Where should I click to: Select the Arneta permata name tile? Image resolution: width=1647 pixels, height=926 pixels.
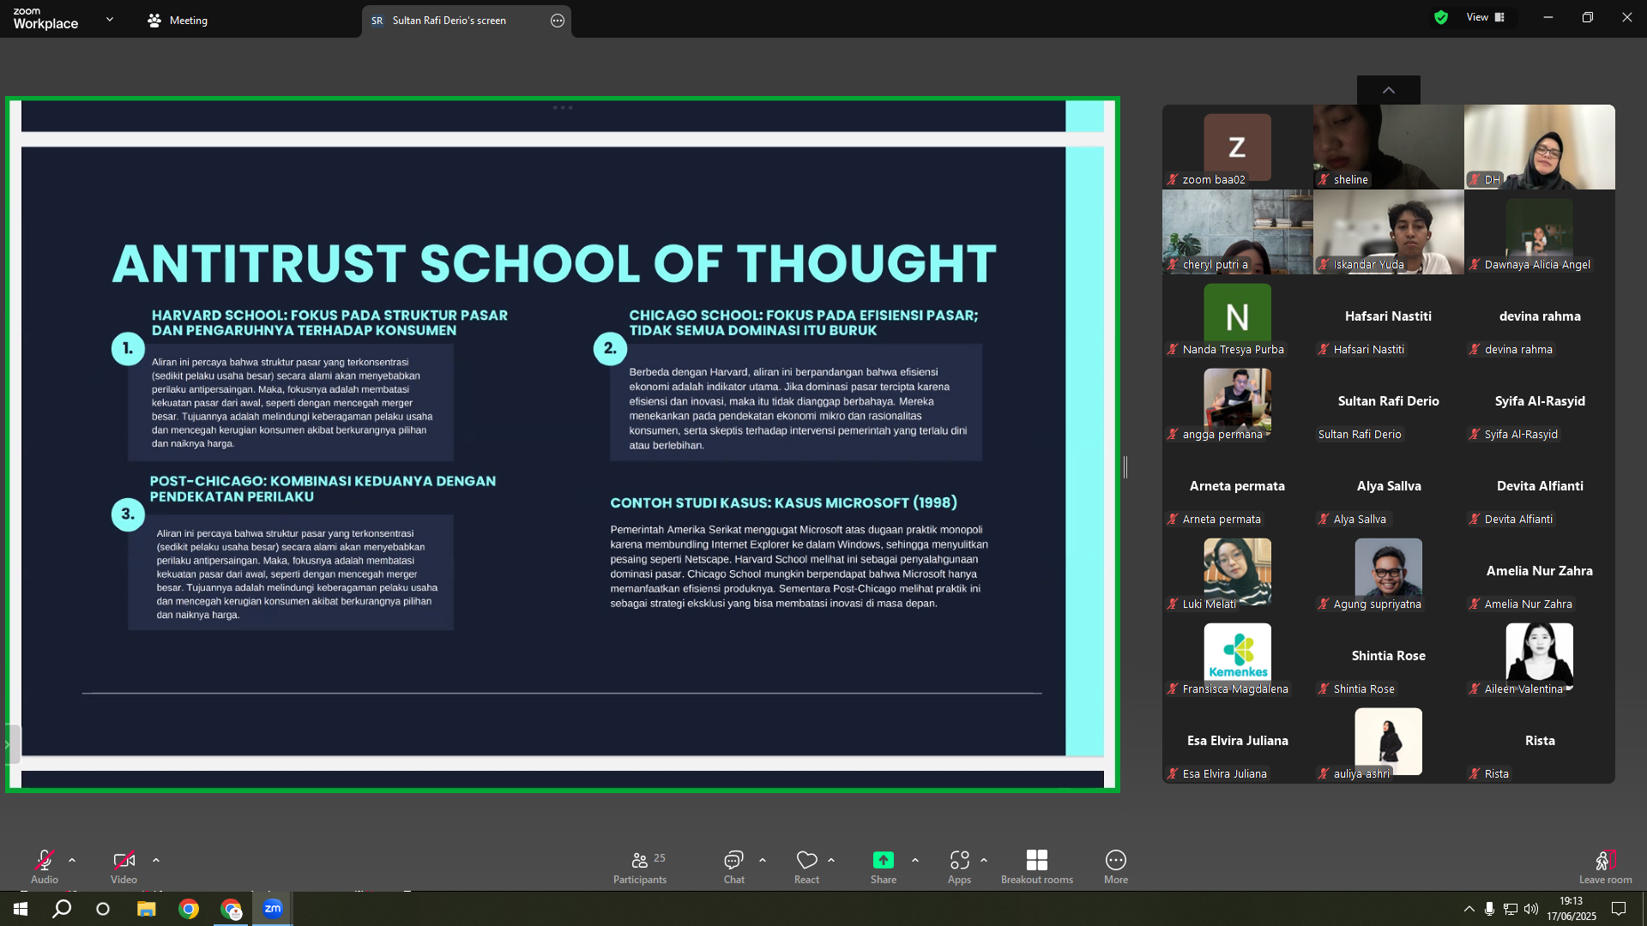tap(1238, 486)
